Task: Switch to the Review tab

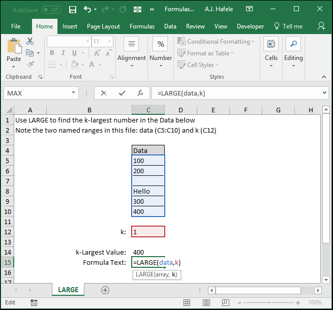Action: [195, 26]
